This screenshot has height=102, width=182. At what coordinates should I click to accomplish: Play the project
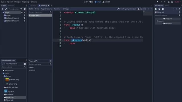[x=158, y=2]
